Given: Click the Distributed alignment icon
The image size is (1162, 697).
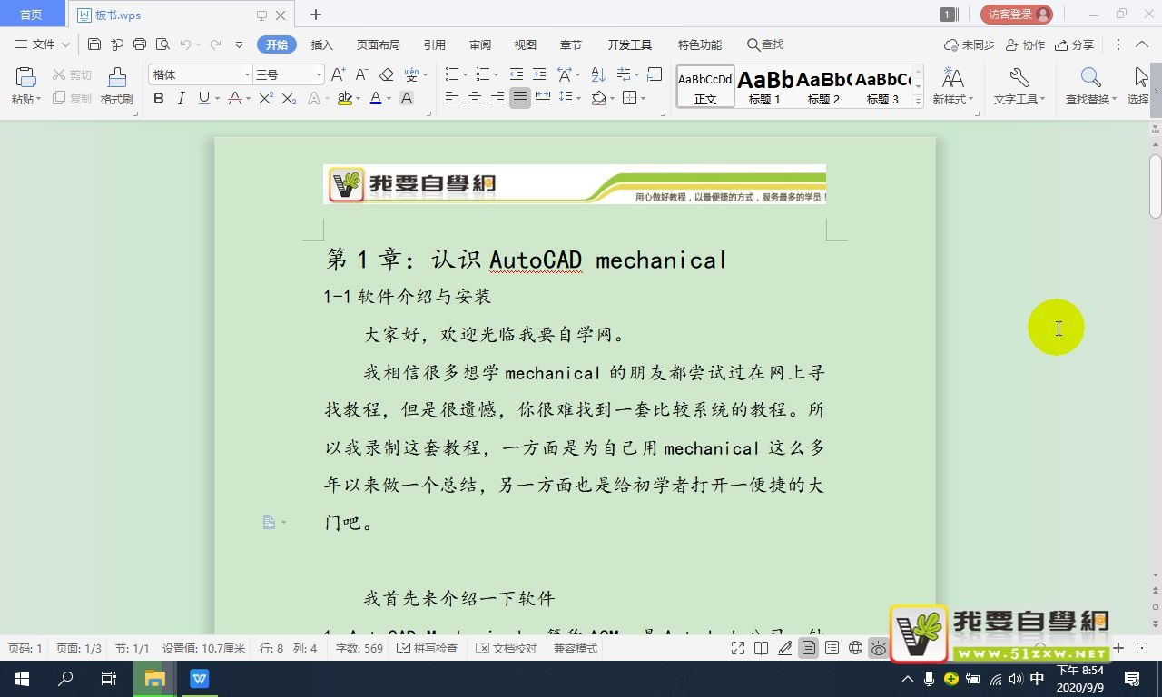Looking at the screenshot, I should pos(543,98).
